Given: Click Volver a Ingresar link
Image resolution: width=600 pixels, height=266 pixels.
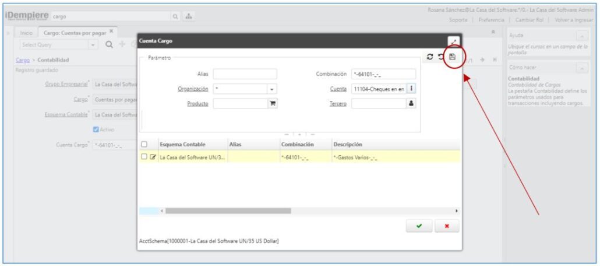Looking at the screenshot, I should tap(573, 20).
